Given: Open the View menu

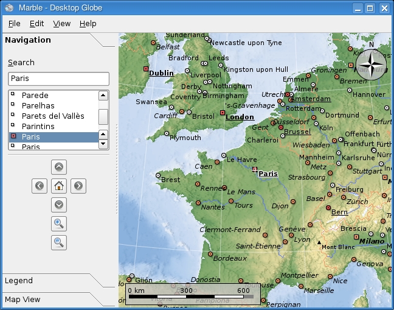Looking at the screenshot, I should click(61, 23).
